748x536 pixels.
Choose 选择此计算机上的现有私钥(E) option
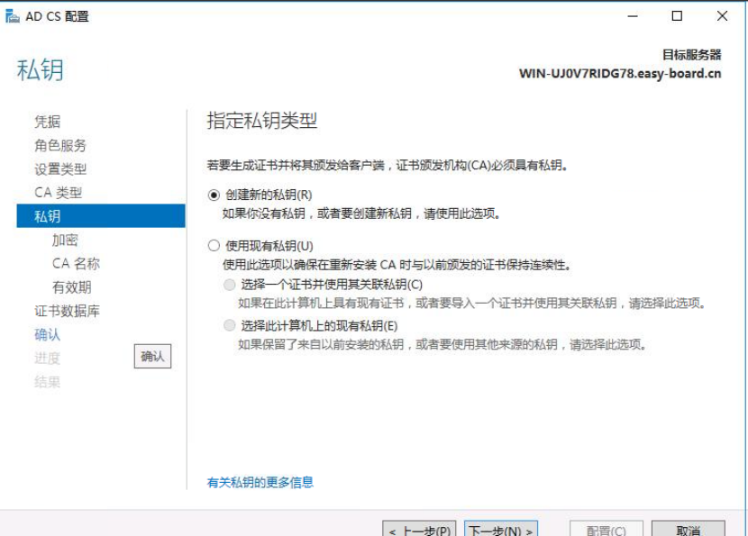click(x=230, y=326)
